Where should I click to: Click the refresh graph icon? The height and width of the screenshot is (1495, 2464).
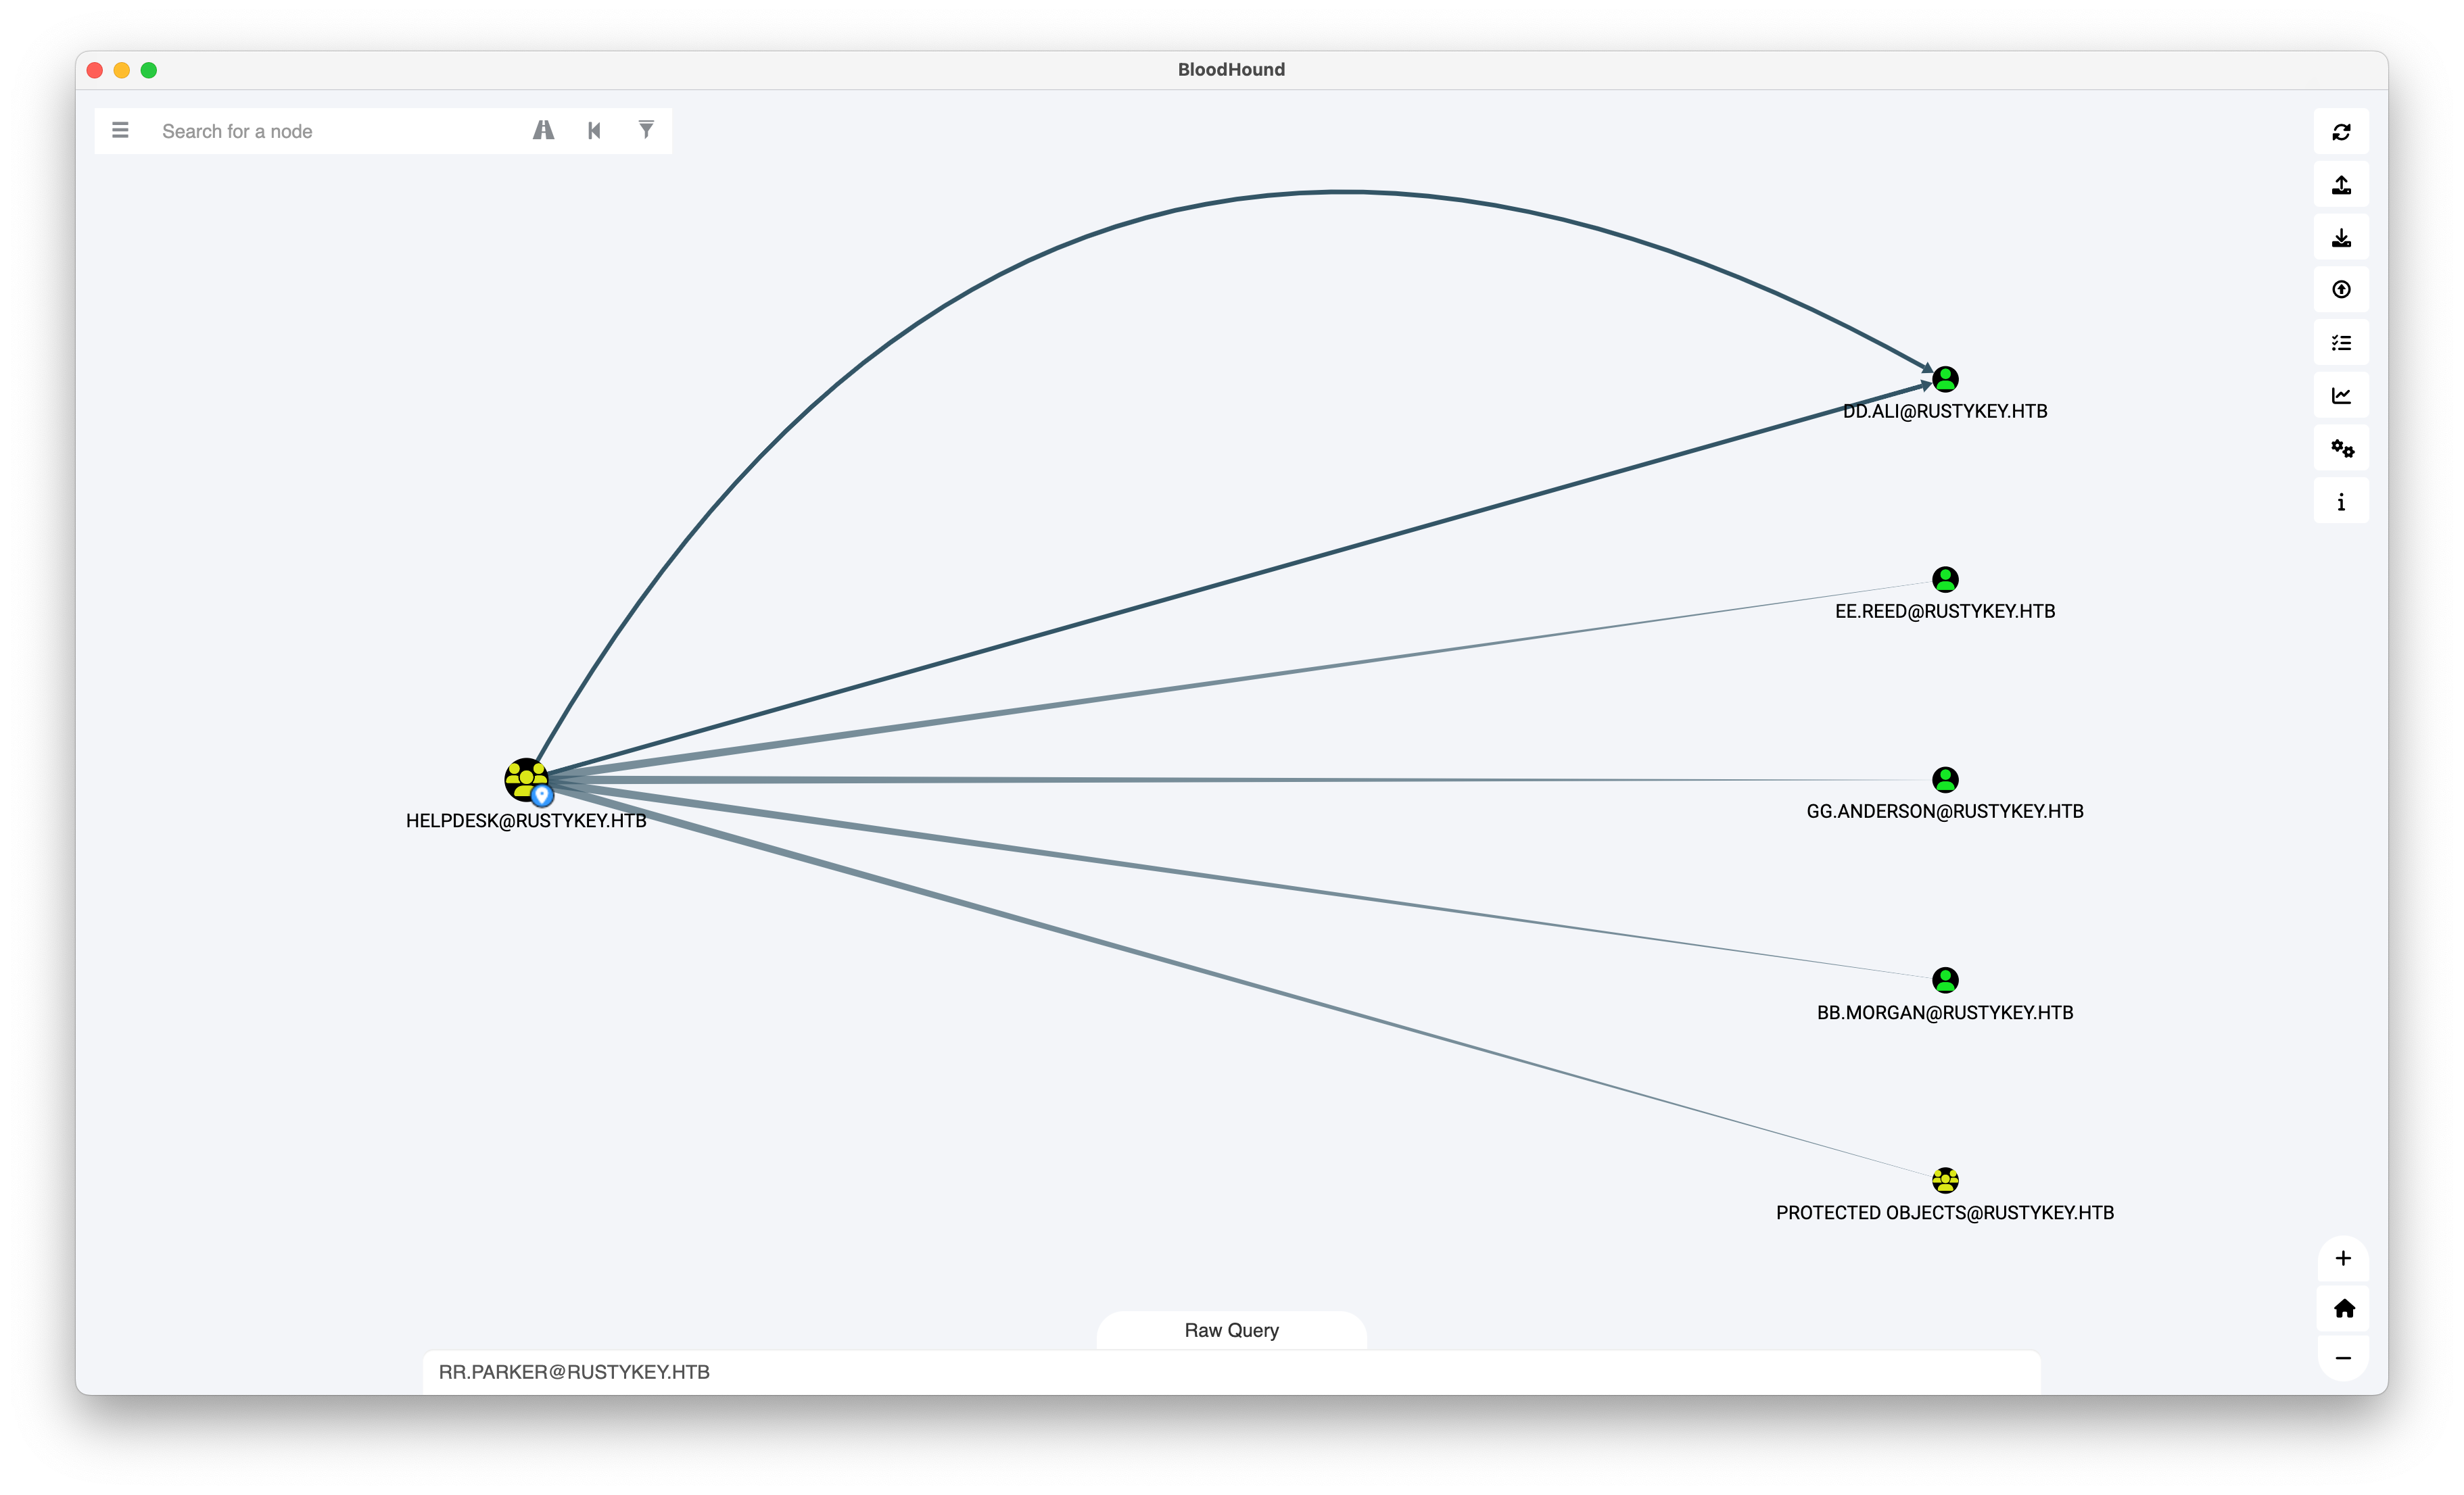(x=2341, y=132)
